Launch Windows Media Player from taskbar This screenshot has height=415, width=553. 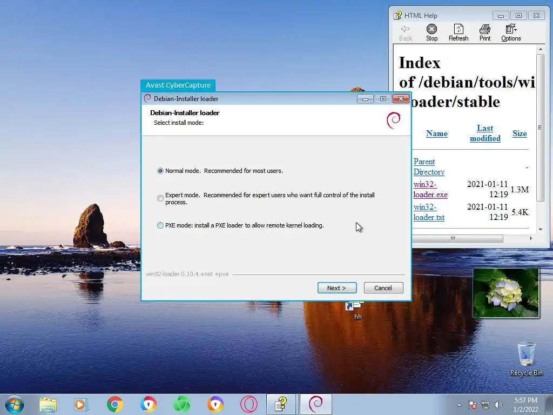pos(81,404)
